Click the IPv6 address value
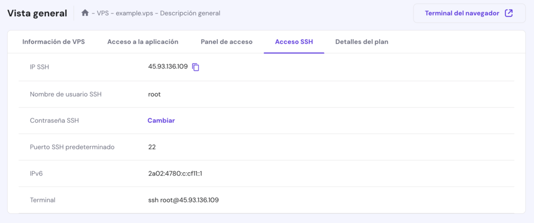The width and height of the screenshot is (534, 223). coord(175,173)
